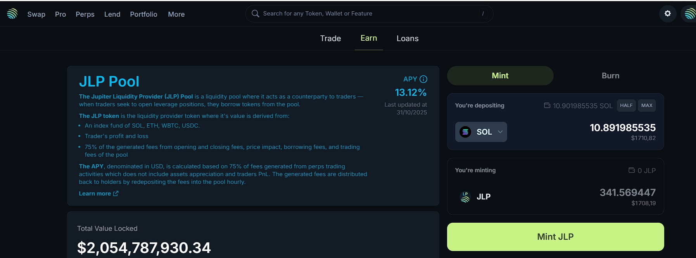Viewport: 696px width, 258px height.
Task: Click the JLP token logo
Action: pyautogui.click(x=465, y=197)
